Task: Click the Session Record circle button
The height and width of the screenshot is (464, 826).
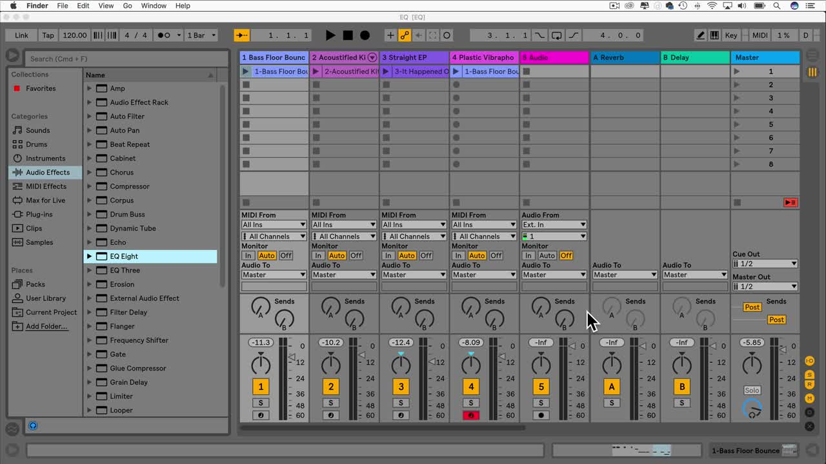Action: [447, 35]
